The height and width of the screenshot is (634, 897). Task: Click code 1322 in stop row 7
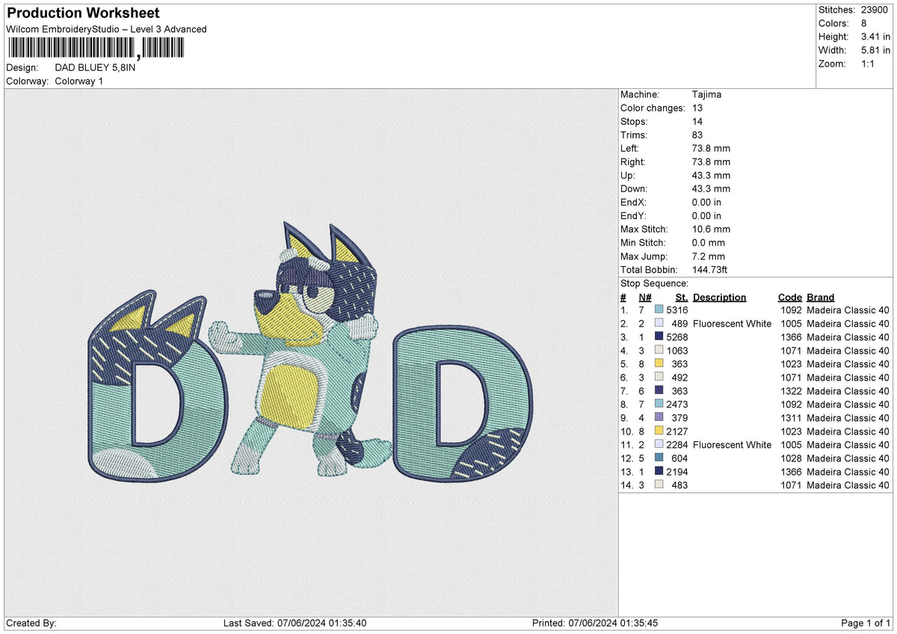pyautogui.click(x=791, y=391)
